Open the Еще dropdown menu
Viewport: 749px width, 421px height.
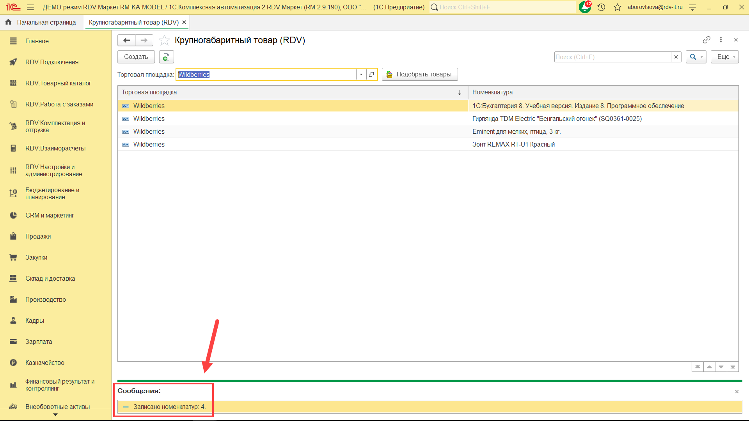[x=724, y=57]
